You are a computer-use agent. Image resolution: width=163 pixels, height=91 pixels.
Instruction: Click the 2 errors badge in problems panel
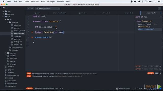pyautogui.click(x=151, y=73)
